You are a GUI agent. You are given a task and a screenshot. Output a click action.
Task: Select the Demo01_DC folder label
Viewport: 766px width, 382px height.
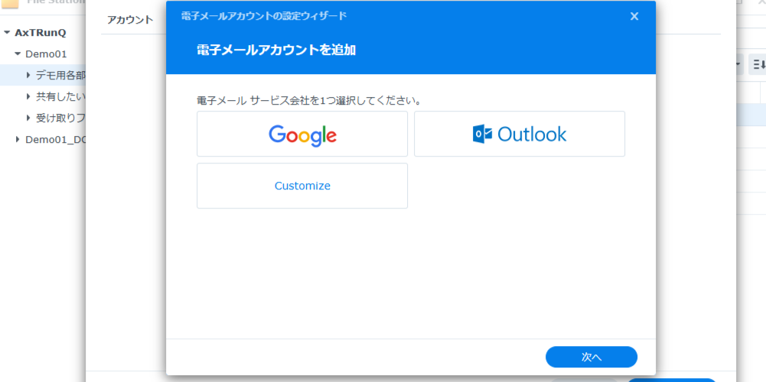55,139
